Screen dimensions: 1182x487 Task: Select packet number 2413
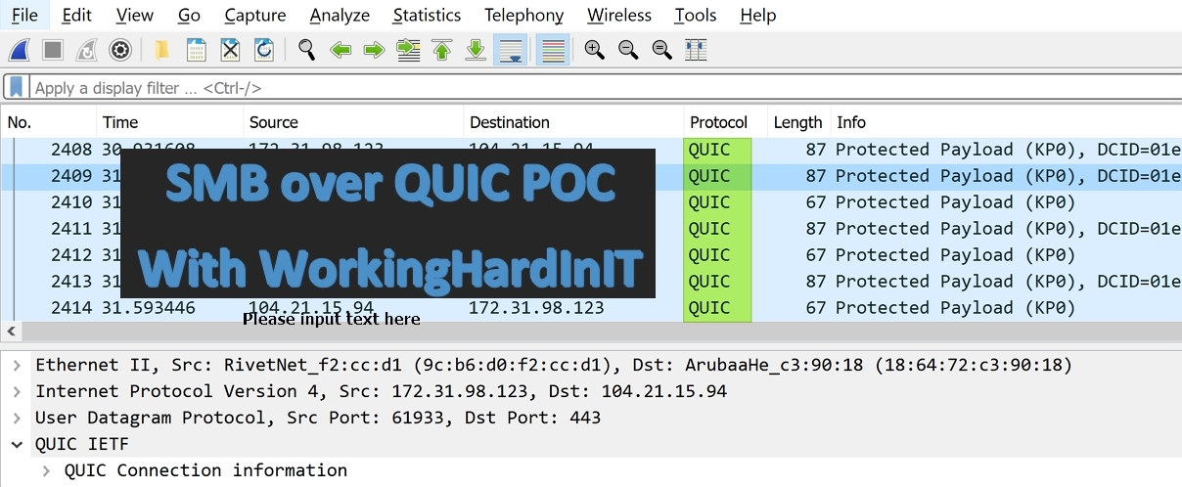[x=591, y=282]
